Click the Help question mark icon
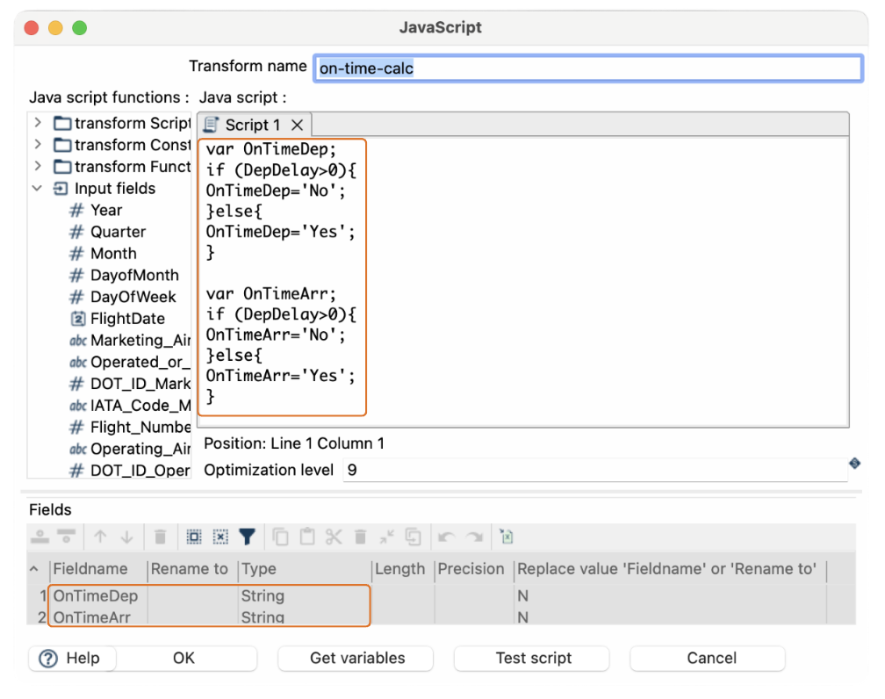 (48, 659)
